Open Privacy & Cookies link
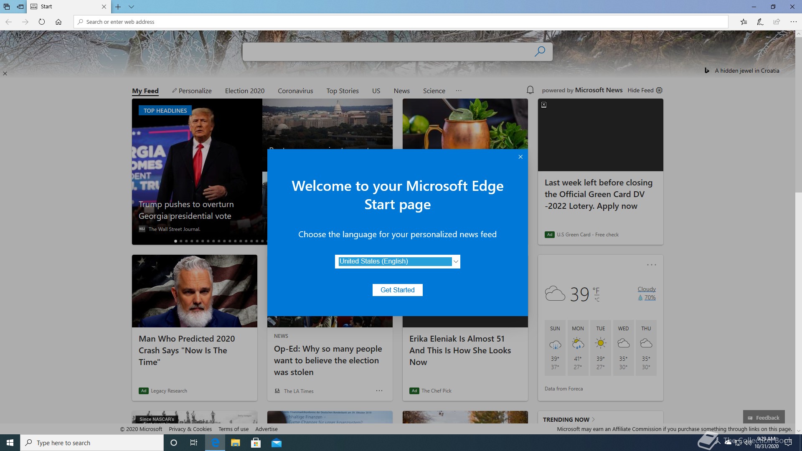This screenshot has height=451, width=802. click(x=190, y=429)
